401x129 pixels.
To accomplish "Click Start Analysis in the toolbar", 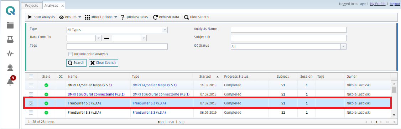I will click(41, 17).
